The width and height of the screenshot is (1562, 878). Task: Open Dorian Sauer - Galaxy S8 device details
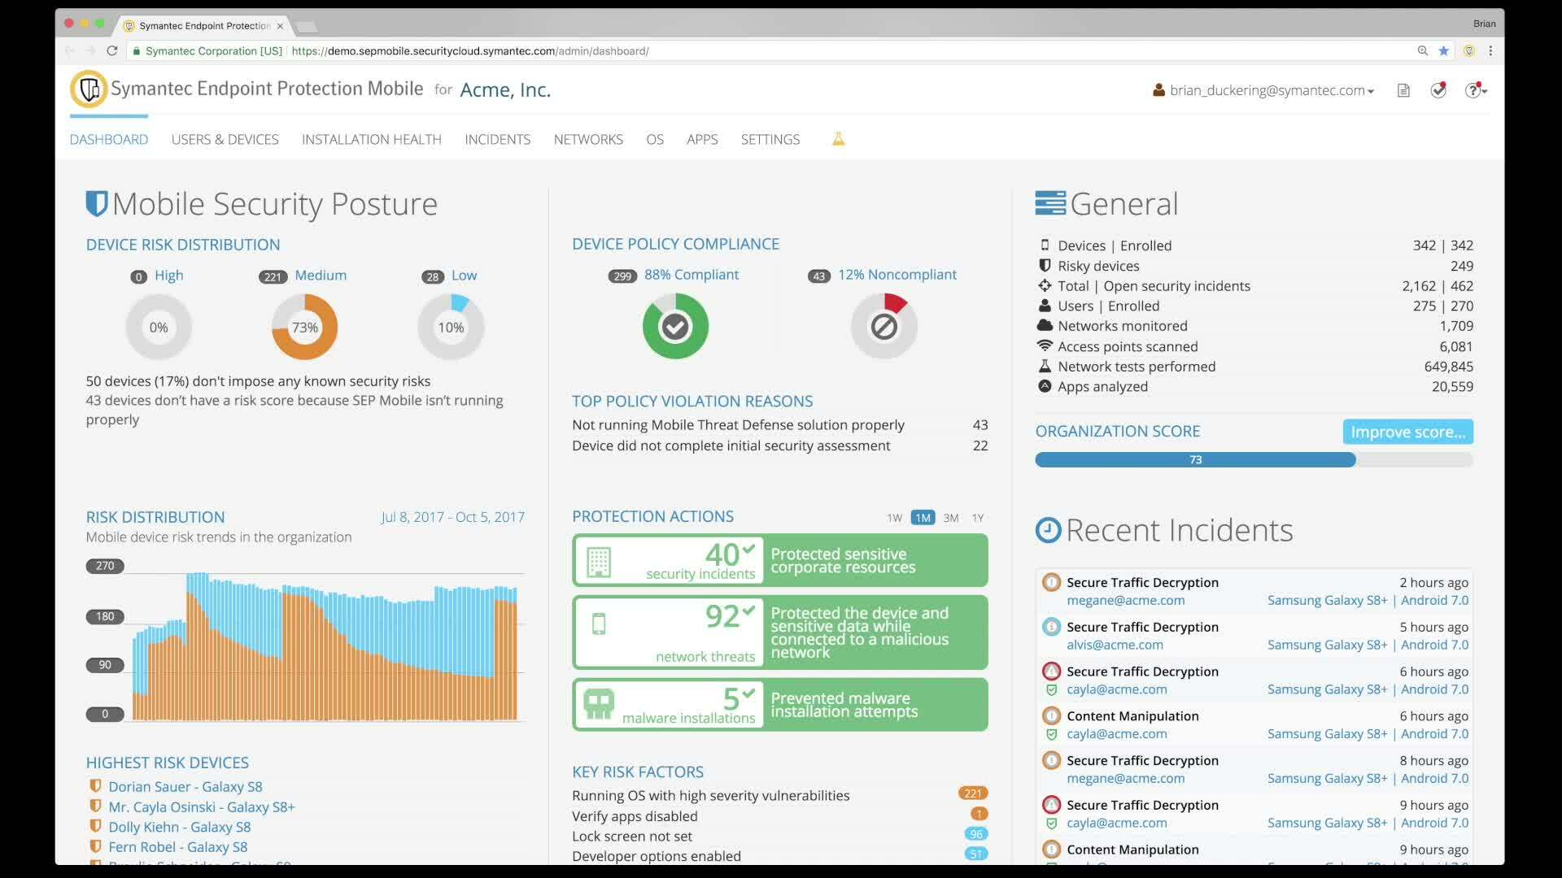tap(185, 786)
